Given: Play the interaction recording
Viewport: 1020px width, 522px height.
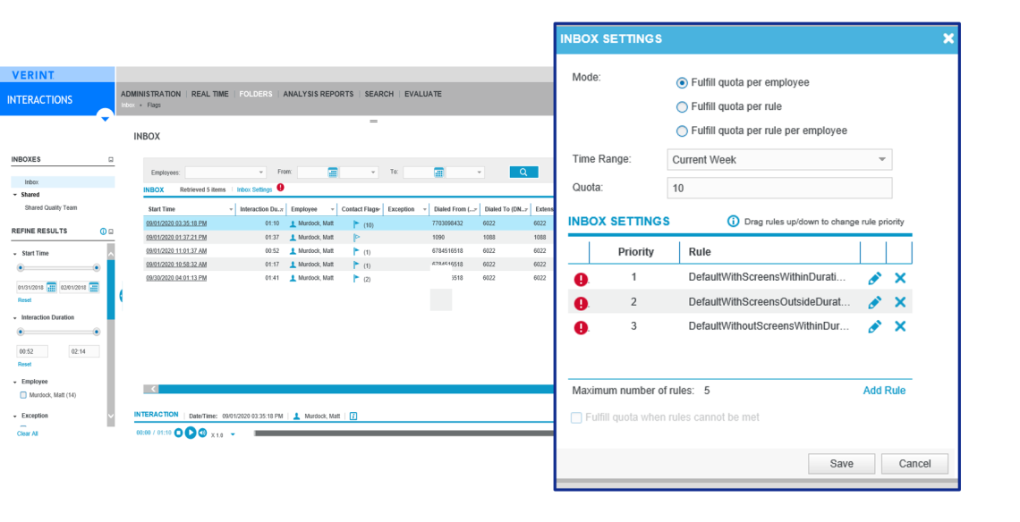Looking at the screenshot, I should [191, 434].
